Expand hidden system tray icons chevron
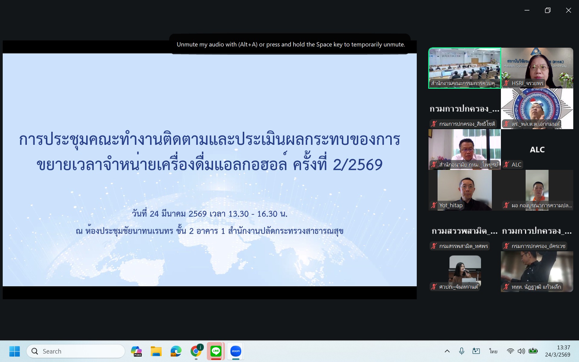 pos(447,351)
